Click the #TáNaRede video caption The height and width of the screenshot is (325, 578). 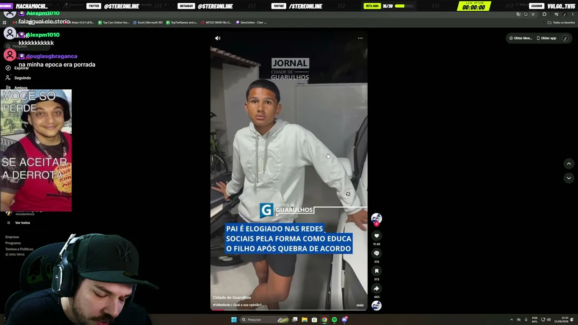tap(238, 305)
